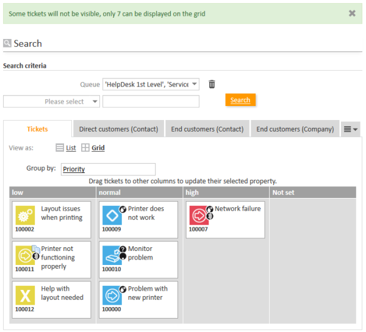366x332 pixels.
Task: Open the Queue dropdown
Action: [x=151, y=84]
